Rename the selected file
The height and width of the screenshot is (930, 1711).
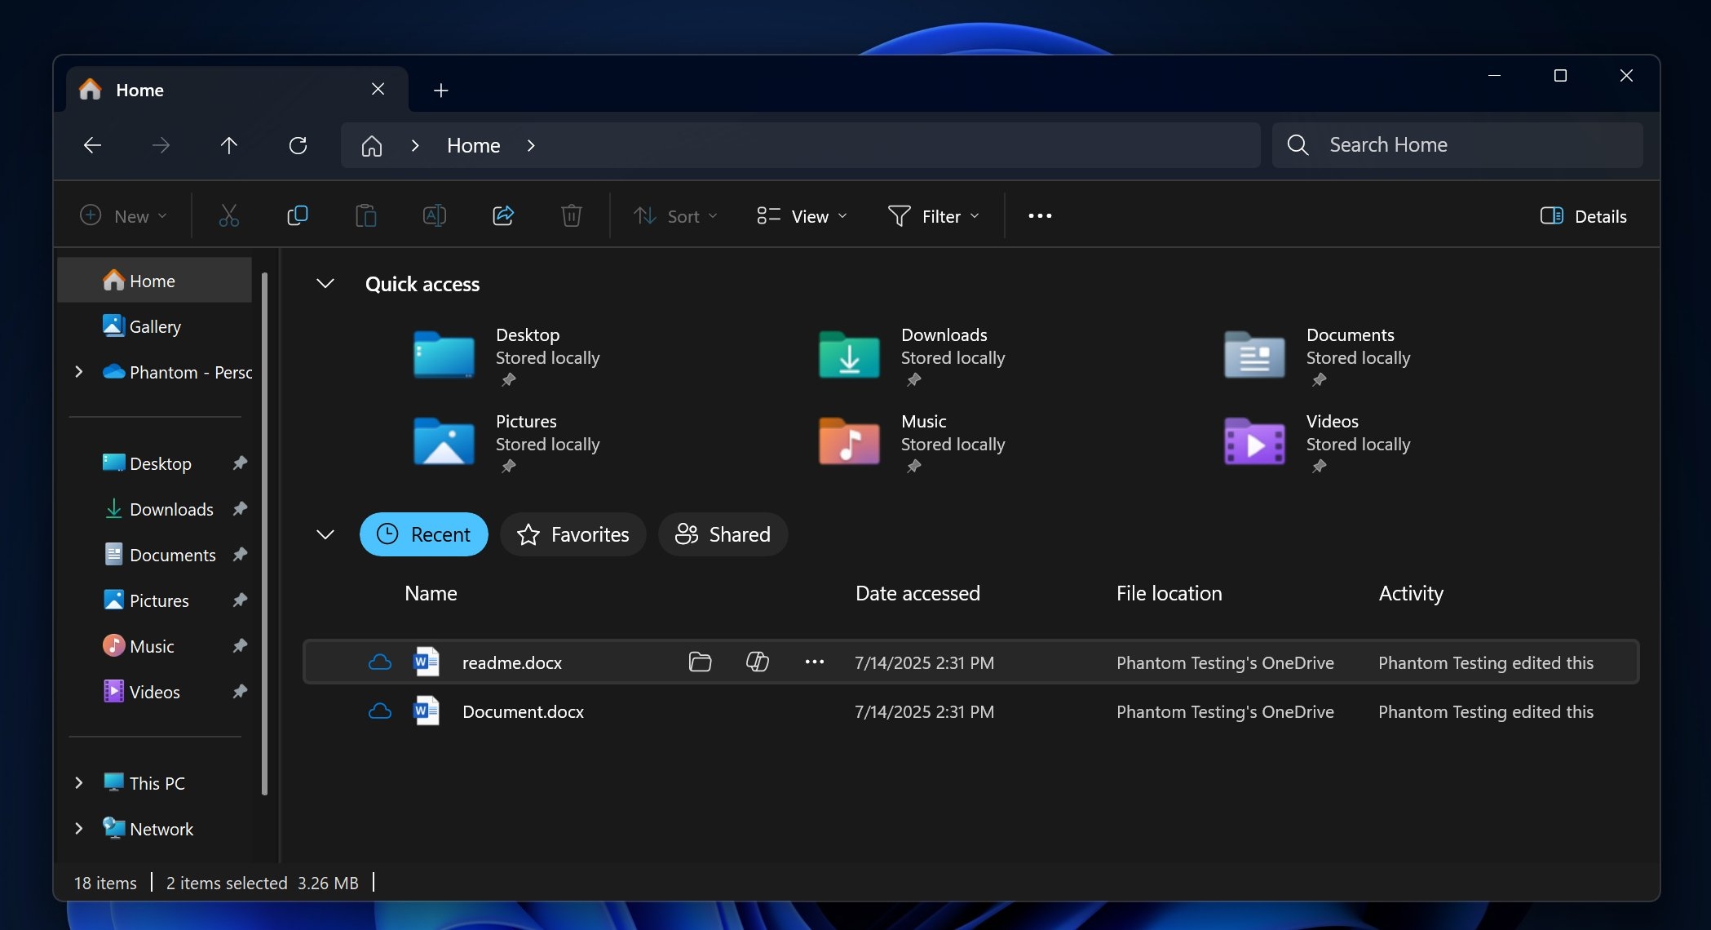click(x=435, y=215)
